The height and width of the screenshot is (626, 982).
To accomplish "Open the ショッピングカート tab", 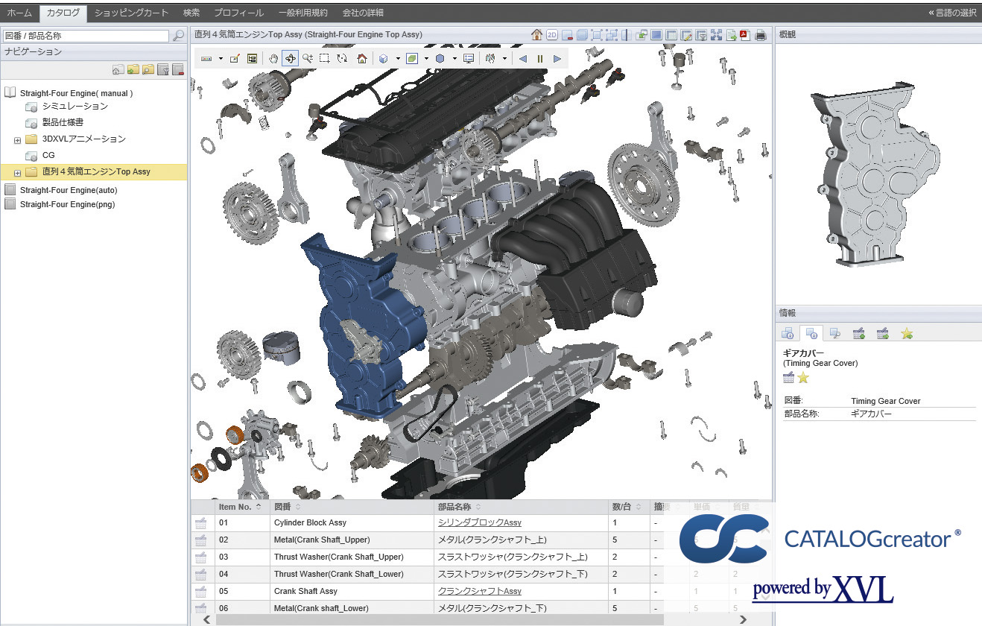I will coord(131,13).
